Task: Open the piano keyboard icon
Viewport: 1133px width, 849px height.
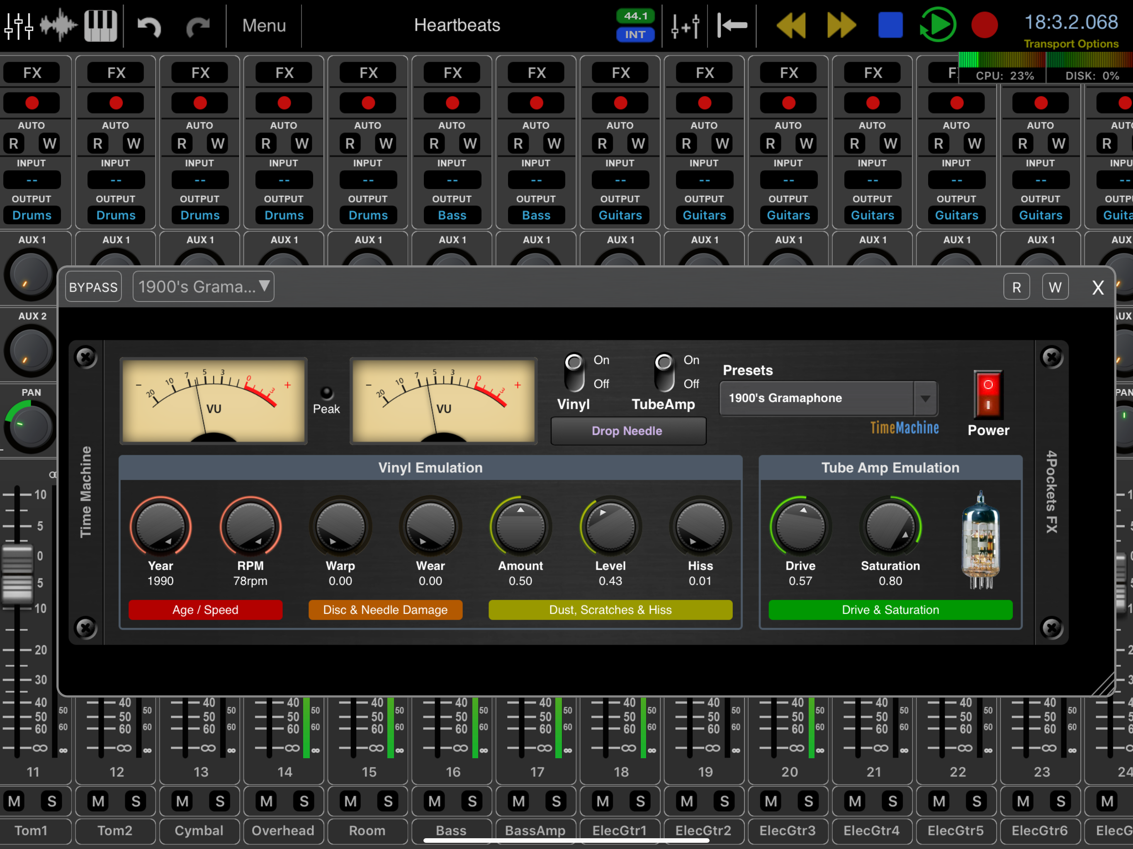Action: [x=101, y=25]
